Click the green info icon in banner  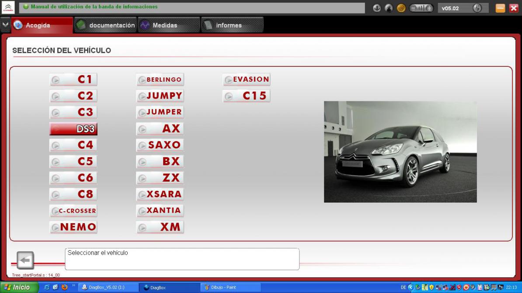click(26, 7)
